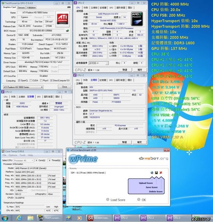Viewport: 213px width, 222px height.
Task: Open SPD tab in CPU-Z processor window
Action: click(111, 8)
